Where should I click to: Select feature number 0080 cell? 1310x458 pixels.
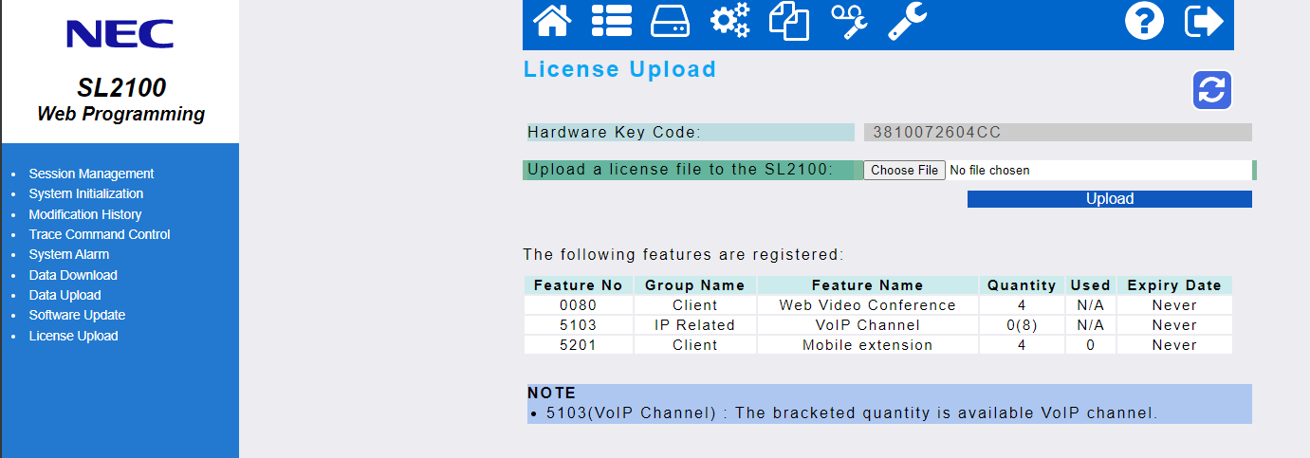[579, 305]
